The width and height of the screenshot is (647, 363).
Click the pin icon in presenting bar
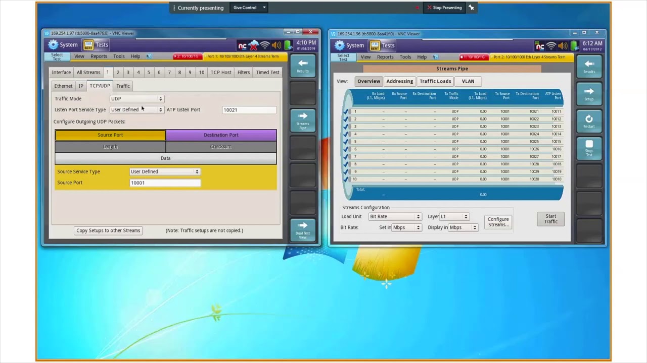click(471, 8)
